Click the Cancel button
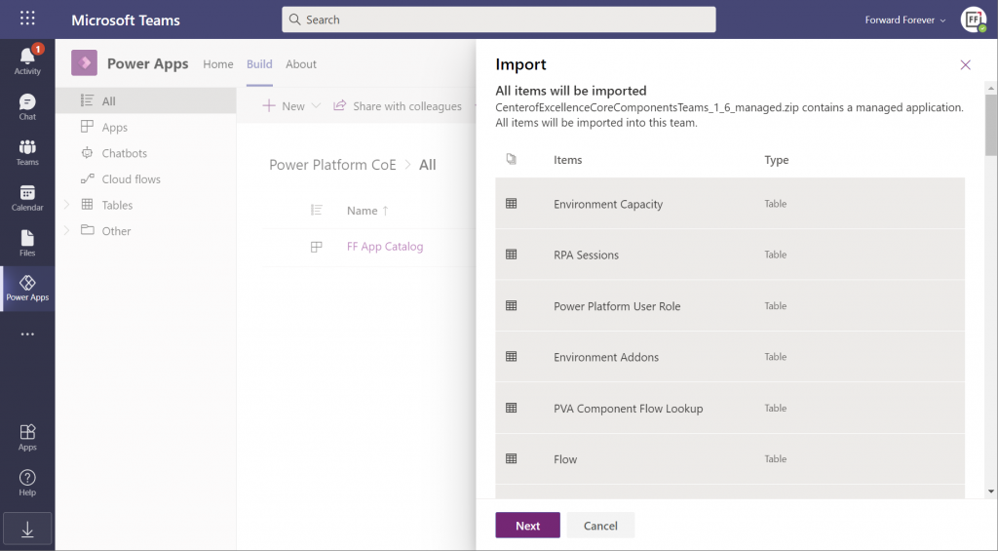 [x=600, y=525]
